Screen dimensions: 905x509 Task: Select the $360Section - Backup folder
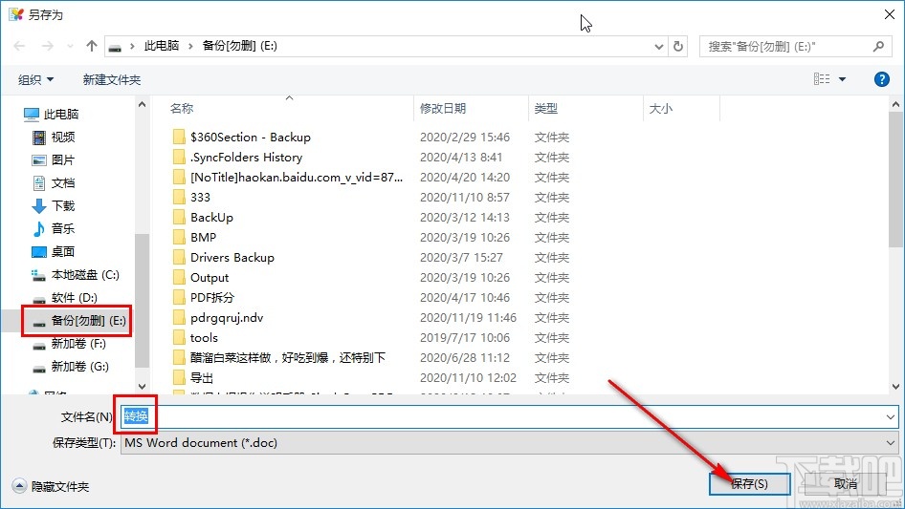tap(251, 138)
